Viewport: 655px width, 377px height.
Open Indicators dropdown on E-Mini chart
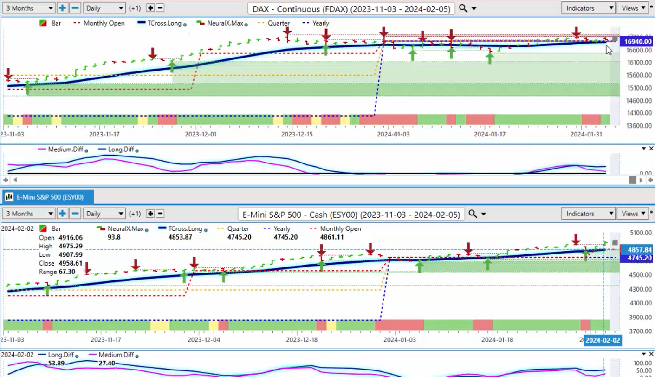coord(588,214)
